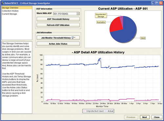Click the Robot/SPACE title bar app icon
This screenshot has height=121, width=164.
tap(3, 3)
